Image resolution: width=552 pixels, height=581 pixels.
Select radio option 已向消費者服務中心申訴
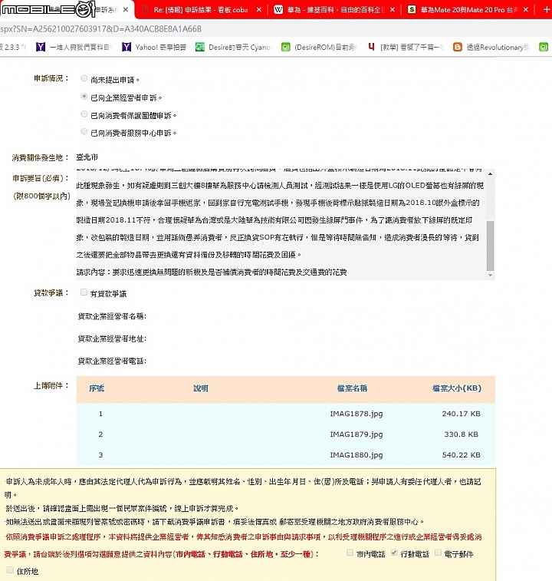[84, 131]
